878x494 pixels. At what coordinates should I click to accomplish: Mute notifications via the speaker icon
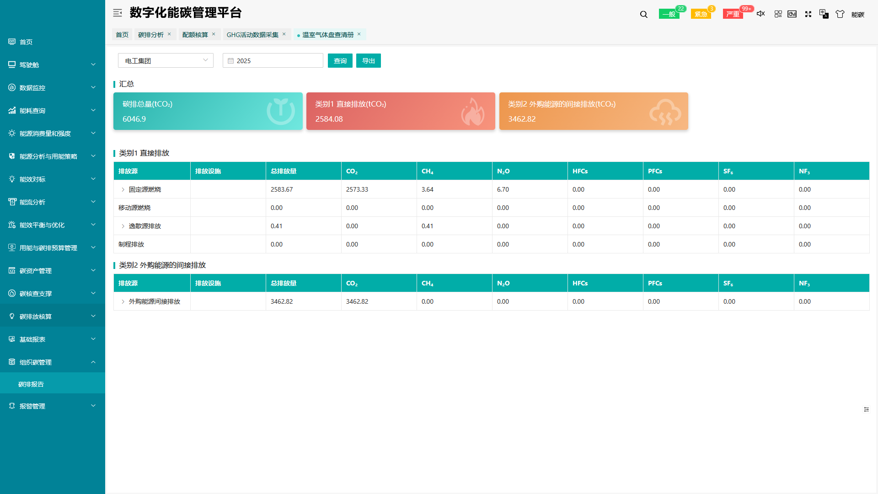tap(760, 14)
